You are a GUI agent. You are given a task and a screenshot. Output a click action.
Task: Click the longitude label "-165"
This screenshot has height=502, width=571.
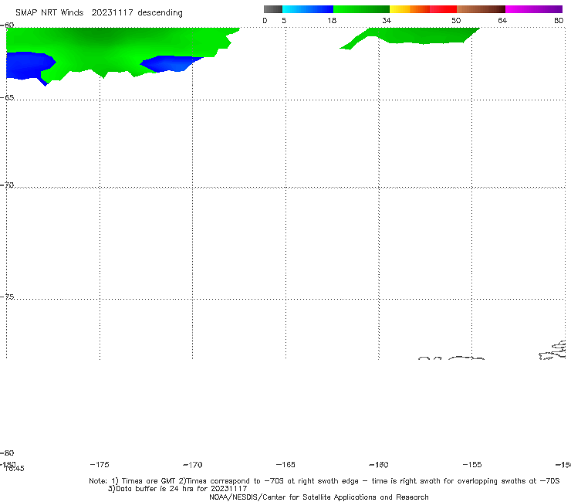click(x=285, y=464)
